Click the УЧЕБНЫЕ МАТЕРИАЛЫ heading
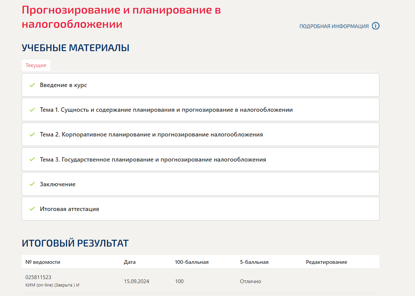This screenshot has height=296, width=415. [x=75, y=48]
